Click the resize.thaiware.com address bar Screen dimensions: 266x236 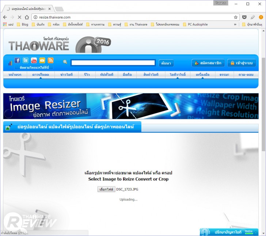tap(136, 17)
